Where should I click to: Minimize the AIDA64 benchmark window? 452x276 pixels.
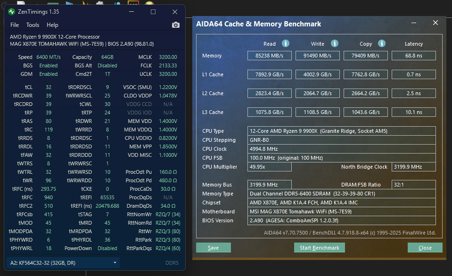point(414,23)
